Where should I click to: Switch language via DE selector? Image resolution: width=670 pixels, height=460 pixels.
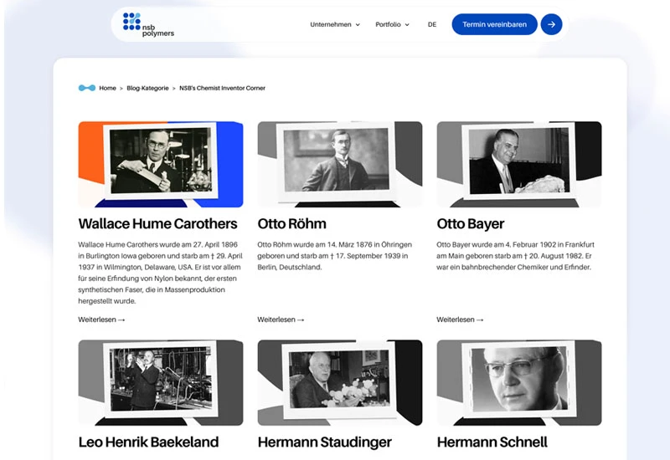[x=432, y=24]
